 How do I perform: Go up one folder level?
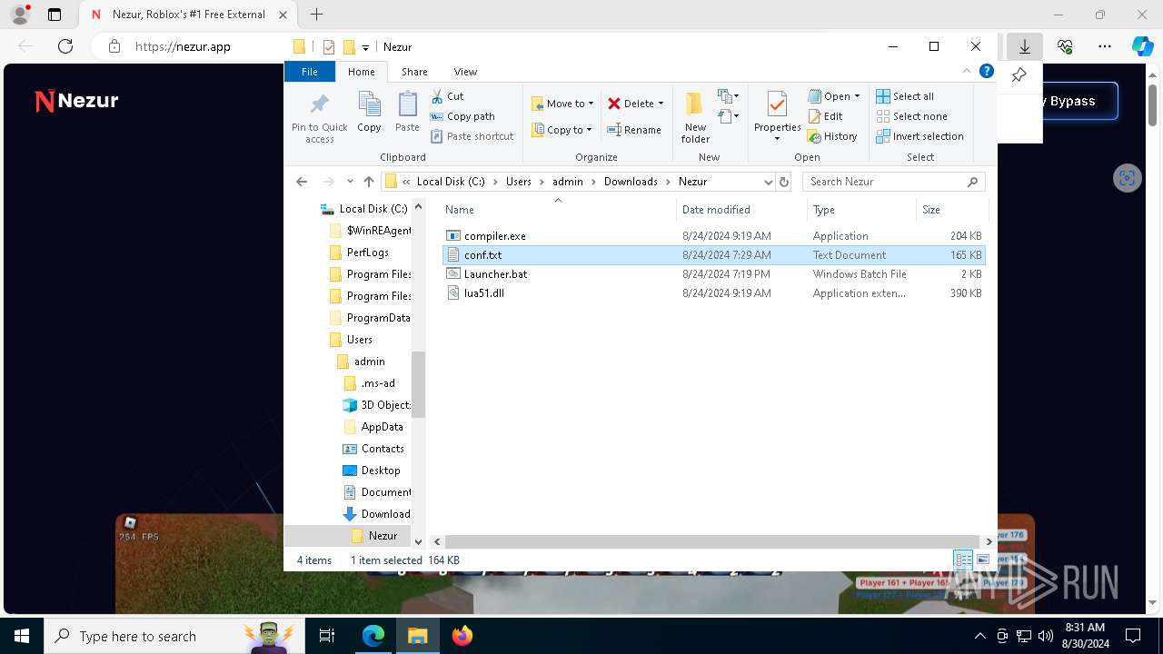[368, 182]
